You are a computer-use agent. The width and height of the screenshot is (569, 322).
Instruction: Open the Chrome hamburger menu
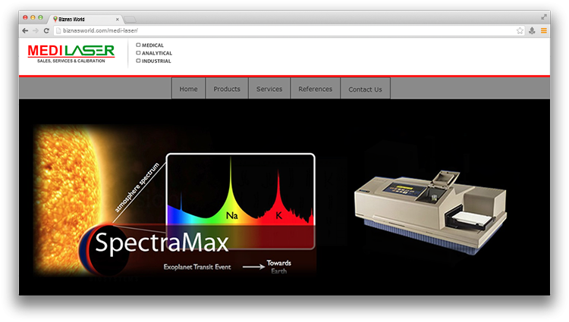pyautogui.click(x=543, y=30)
